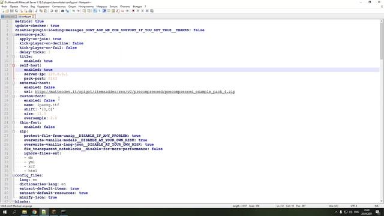This screenshot has width=384, height=216.
Task: Close the active config.yml tab
Action: (33, 17)
